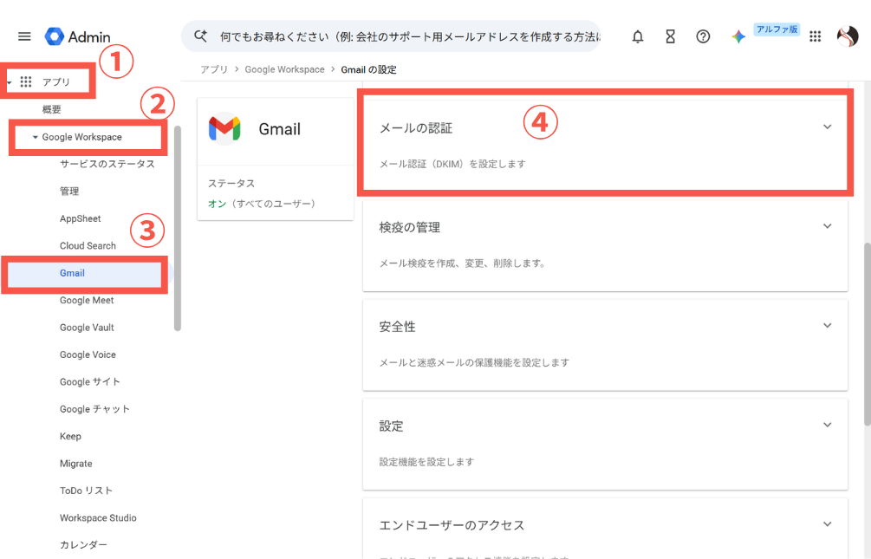Open ToDo リスト in the sidebar
The image size is (871, 559).
(x=86, y=491)
